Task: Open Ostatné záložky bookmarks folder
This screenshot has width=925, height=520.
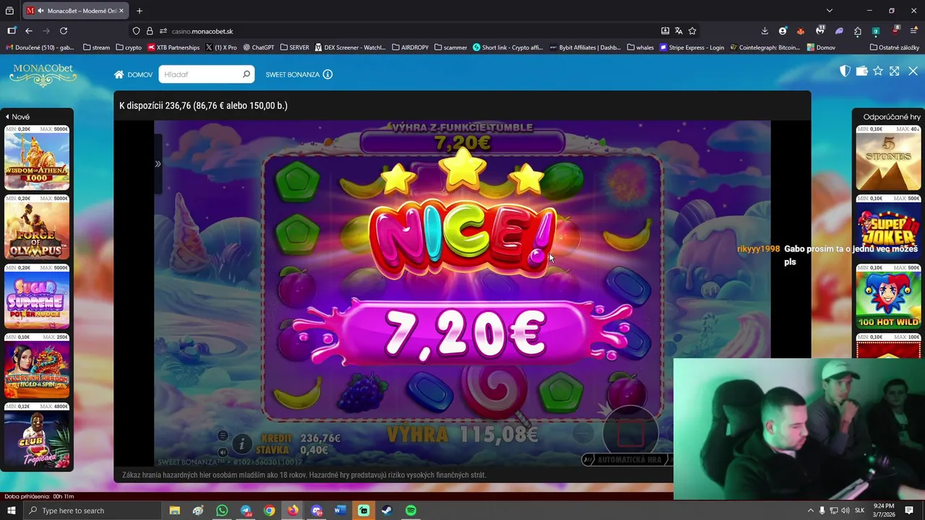Action: tap(895, 48)
